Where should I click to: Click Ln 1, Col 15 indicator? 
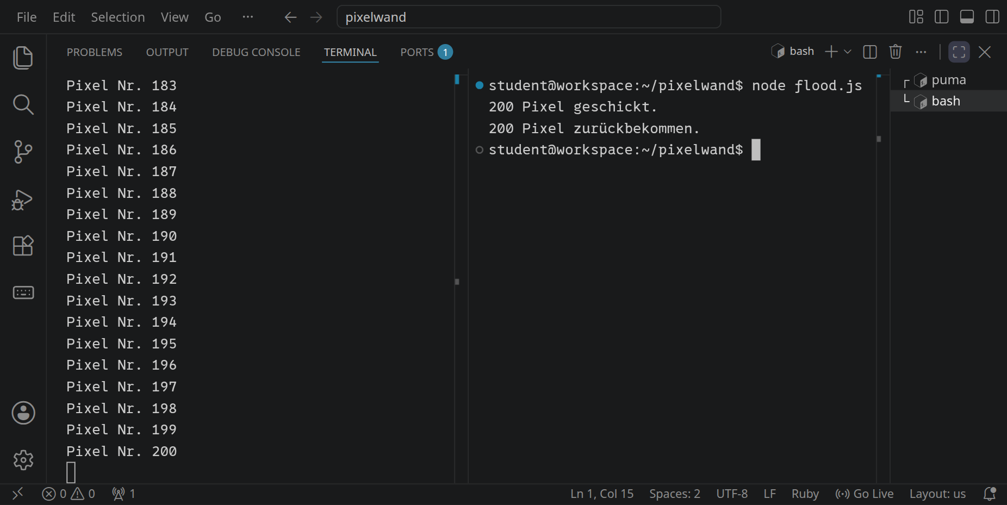602,494
